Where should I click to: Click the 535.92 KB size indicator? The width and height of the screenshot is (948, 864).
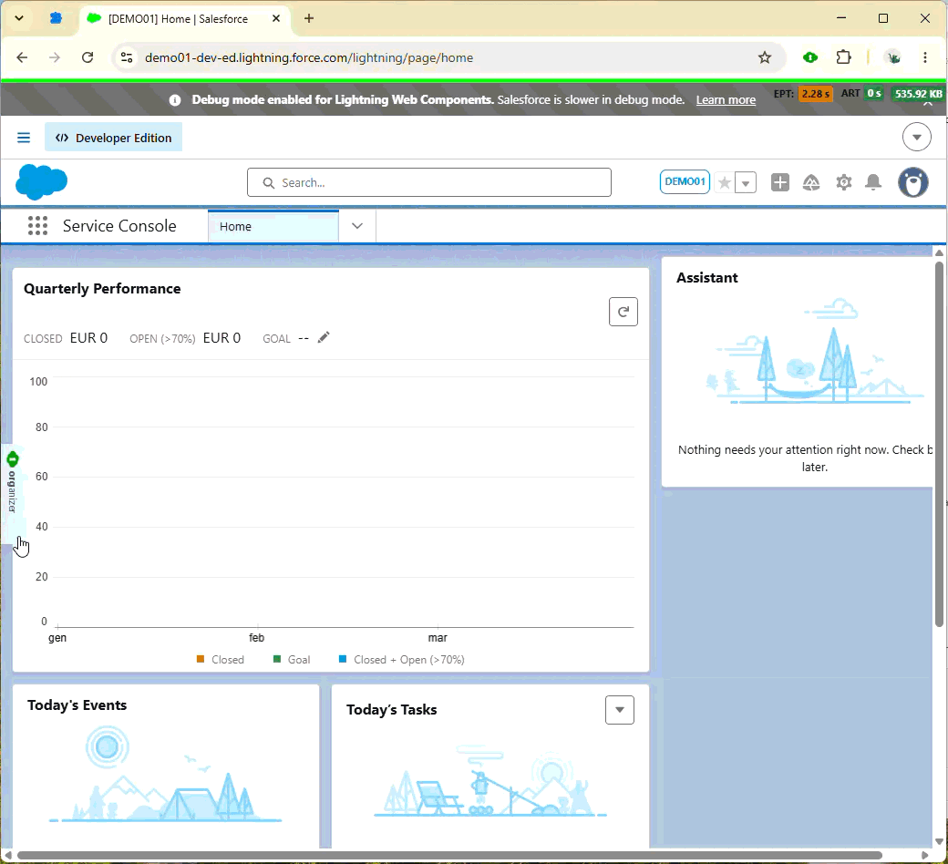(x=919, y=94)
